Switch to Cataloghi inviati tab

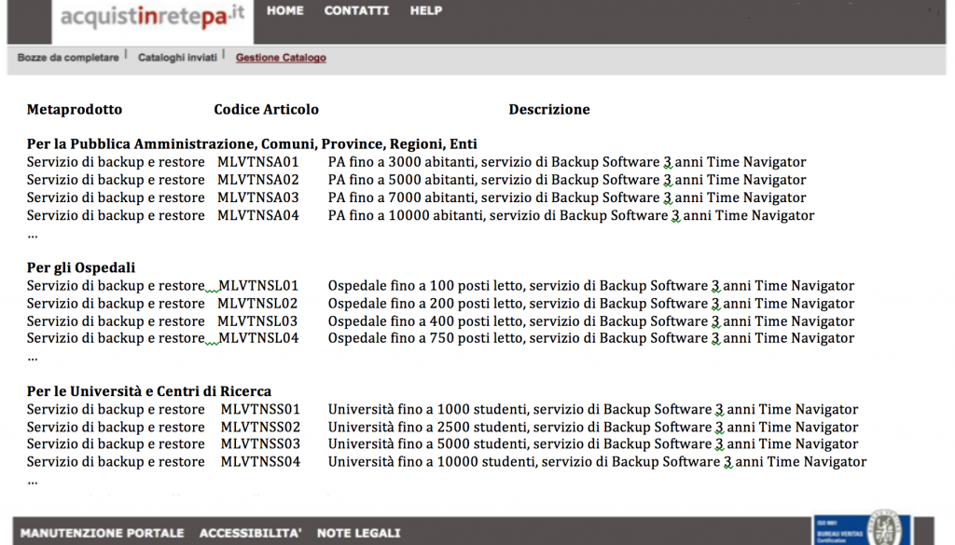coord(176,58)
